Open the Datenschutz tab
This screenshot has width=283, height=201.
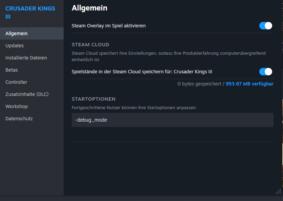[x=32, y=119]
